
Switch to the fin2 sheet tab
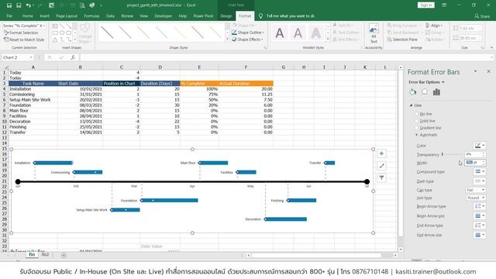pyautogui.click(x=45, y=254)
